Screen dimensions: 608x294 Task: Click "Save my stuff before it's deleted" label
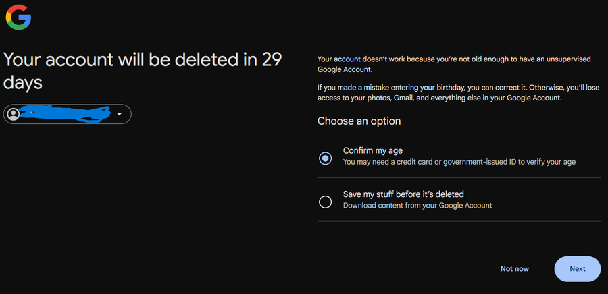click(x=403, y=194)
